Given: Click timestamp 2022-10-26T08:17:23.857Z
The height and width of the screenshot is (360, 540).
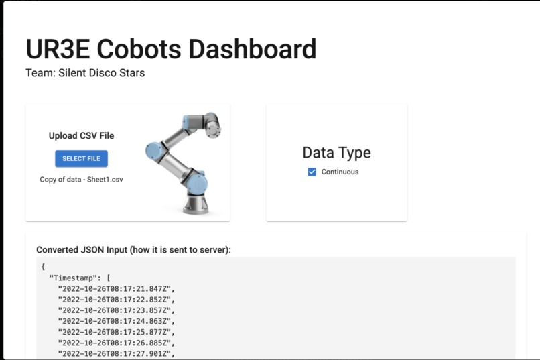Looking at the screenshot, I should click(117, 310).
